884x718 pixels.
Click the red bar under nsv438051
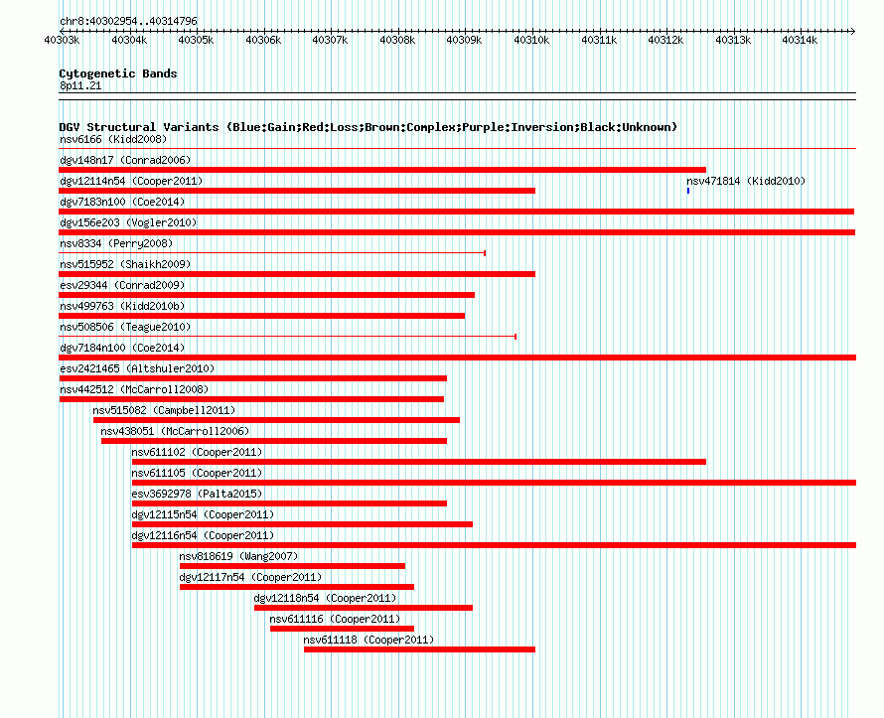point(274,441)
